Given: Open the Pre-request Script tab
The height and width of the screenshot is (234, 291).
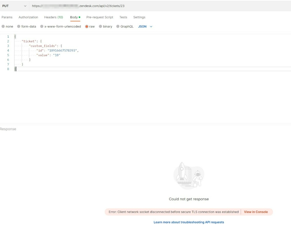Looking at the screenshot, I should 100,17.
